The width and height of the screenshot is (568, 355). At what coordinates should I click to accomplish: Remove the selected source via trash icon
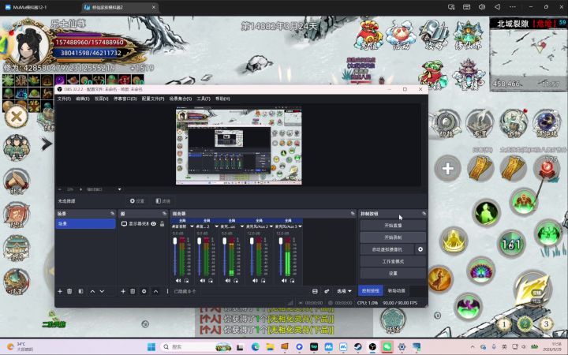pos(133,291)
